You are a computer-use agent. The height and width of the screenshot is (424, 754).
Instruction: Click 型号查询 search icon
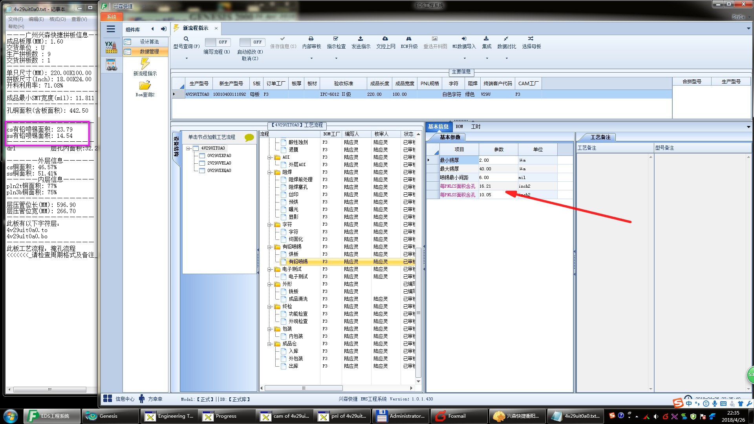[x=186, y=39]
